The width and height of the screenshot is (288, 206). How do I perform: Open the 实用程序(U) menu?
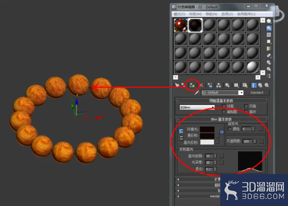pyautogui.click(x=246, y=14)
